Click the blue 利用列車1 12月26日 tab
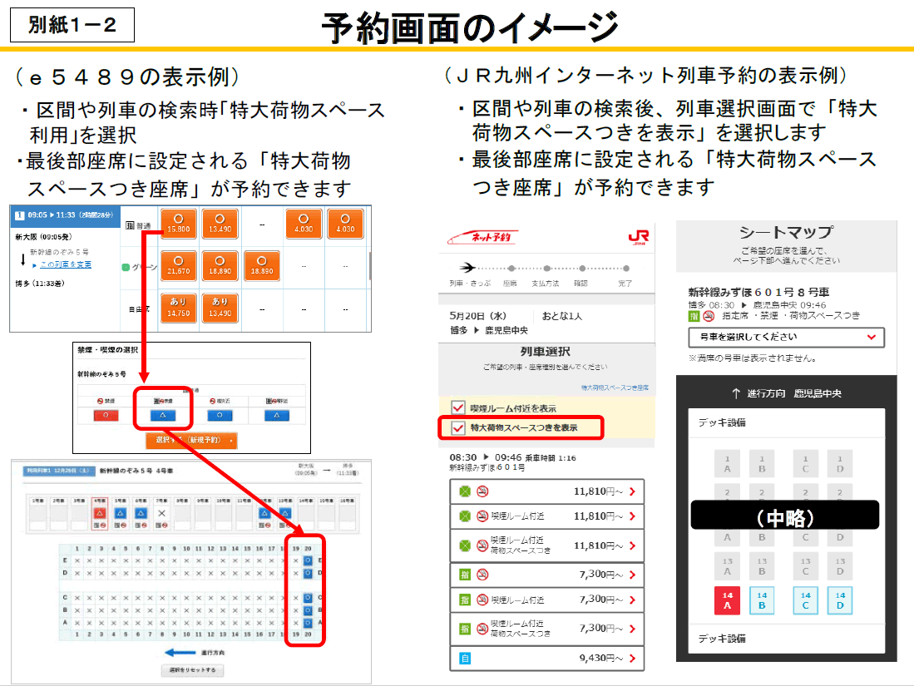This screenshot has width=914, height=686. click(x=57, y=471)
